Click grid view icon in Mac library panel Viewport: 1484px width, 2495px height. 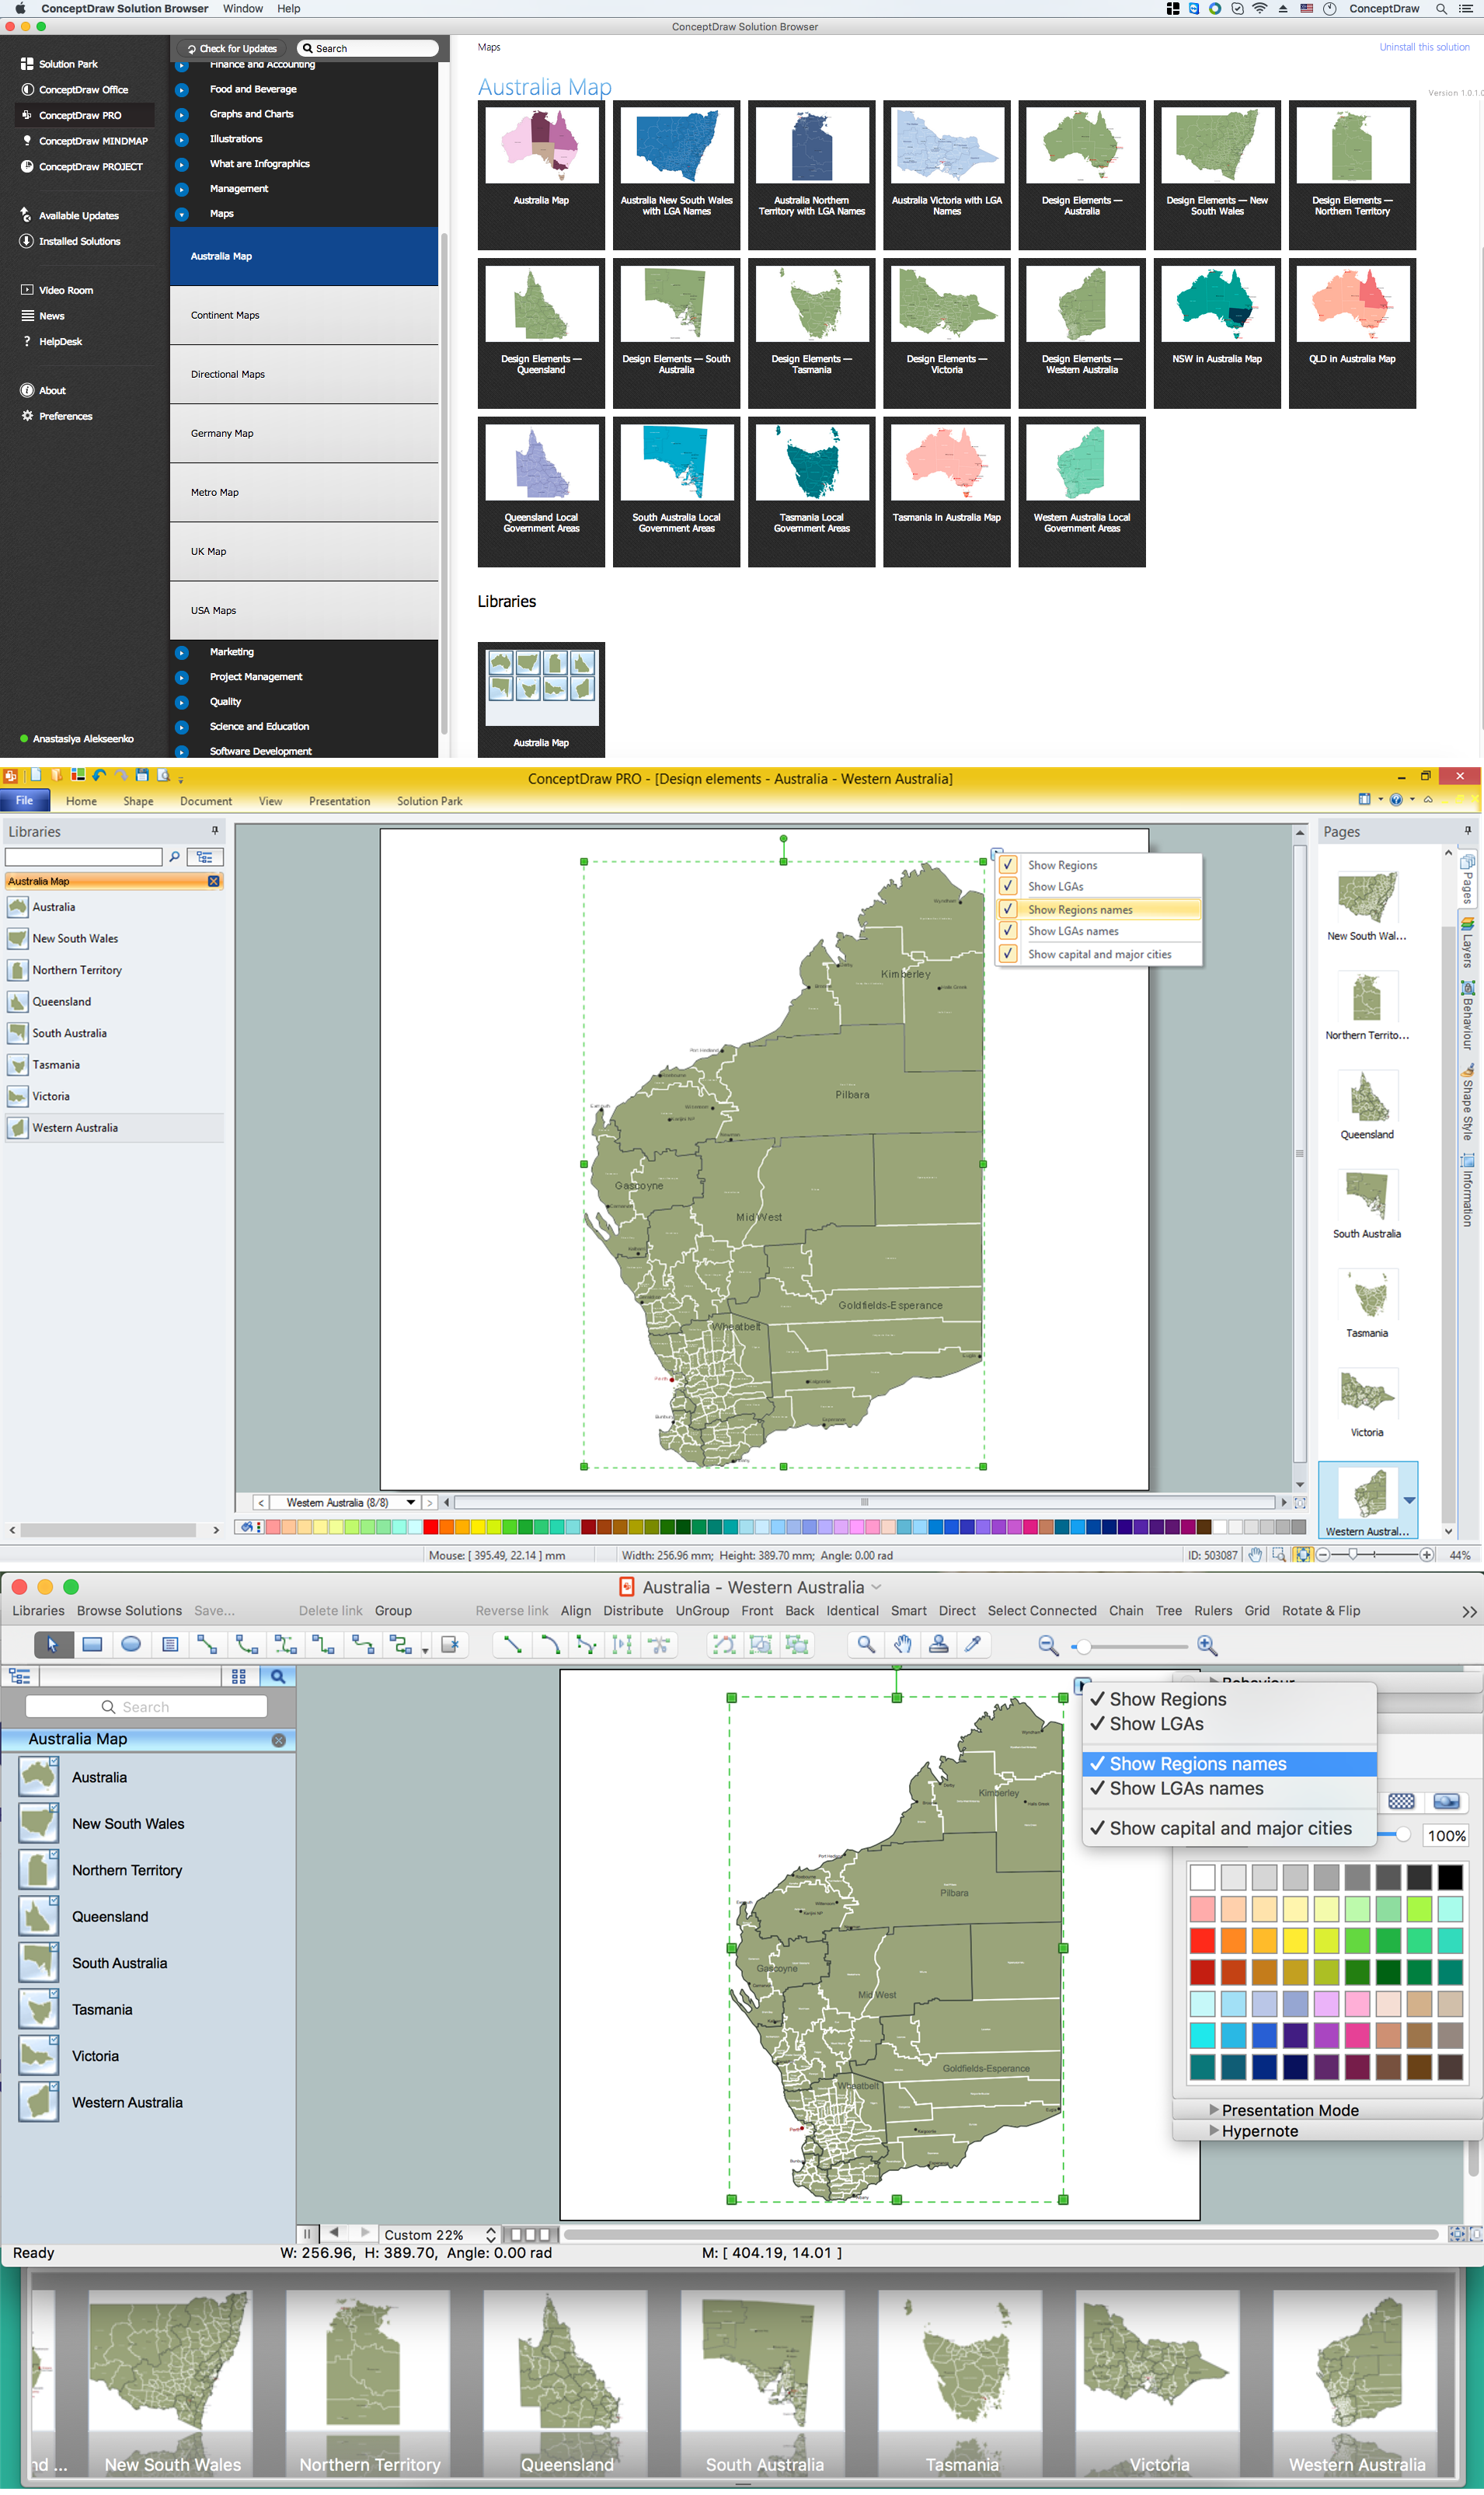click(238, 1677)
